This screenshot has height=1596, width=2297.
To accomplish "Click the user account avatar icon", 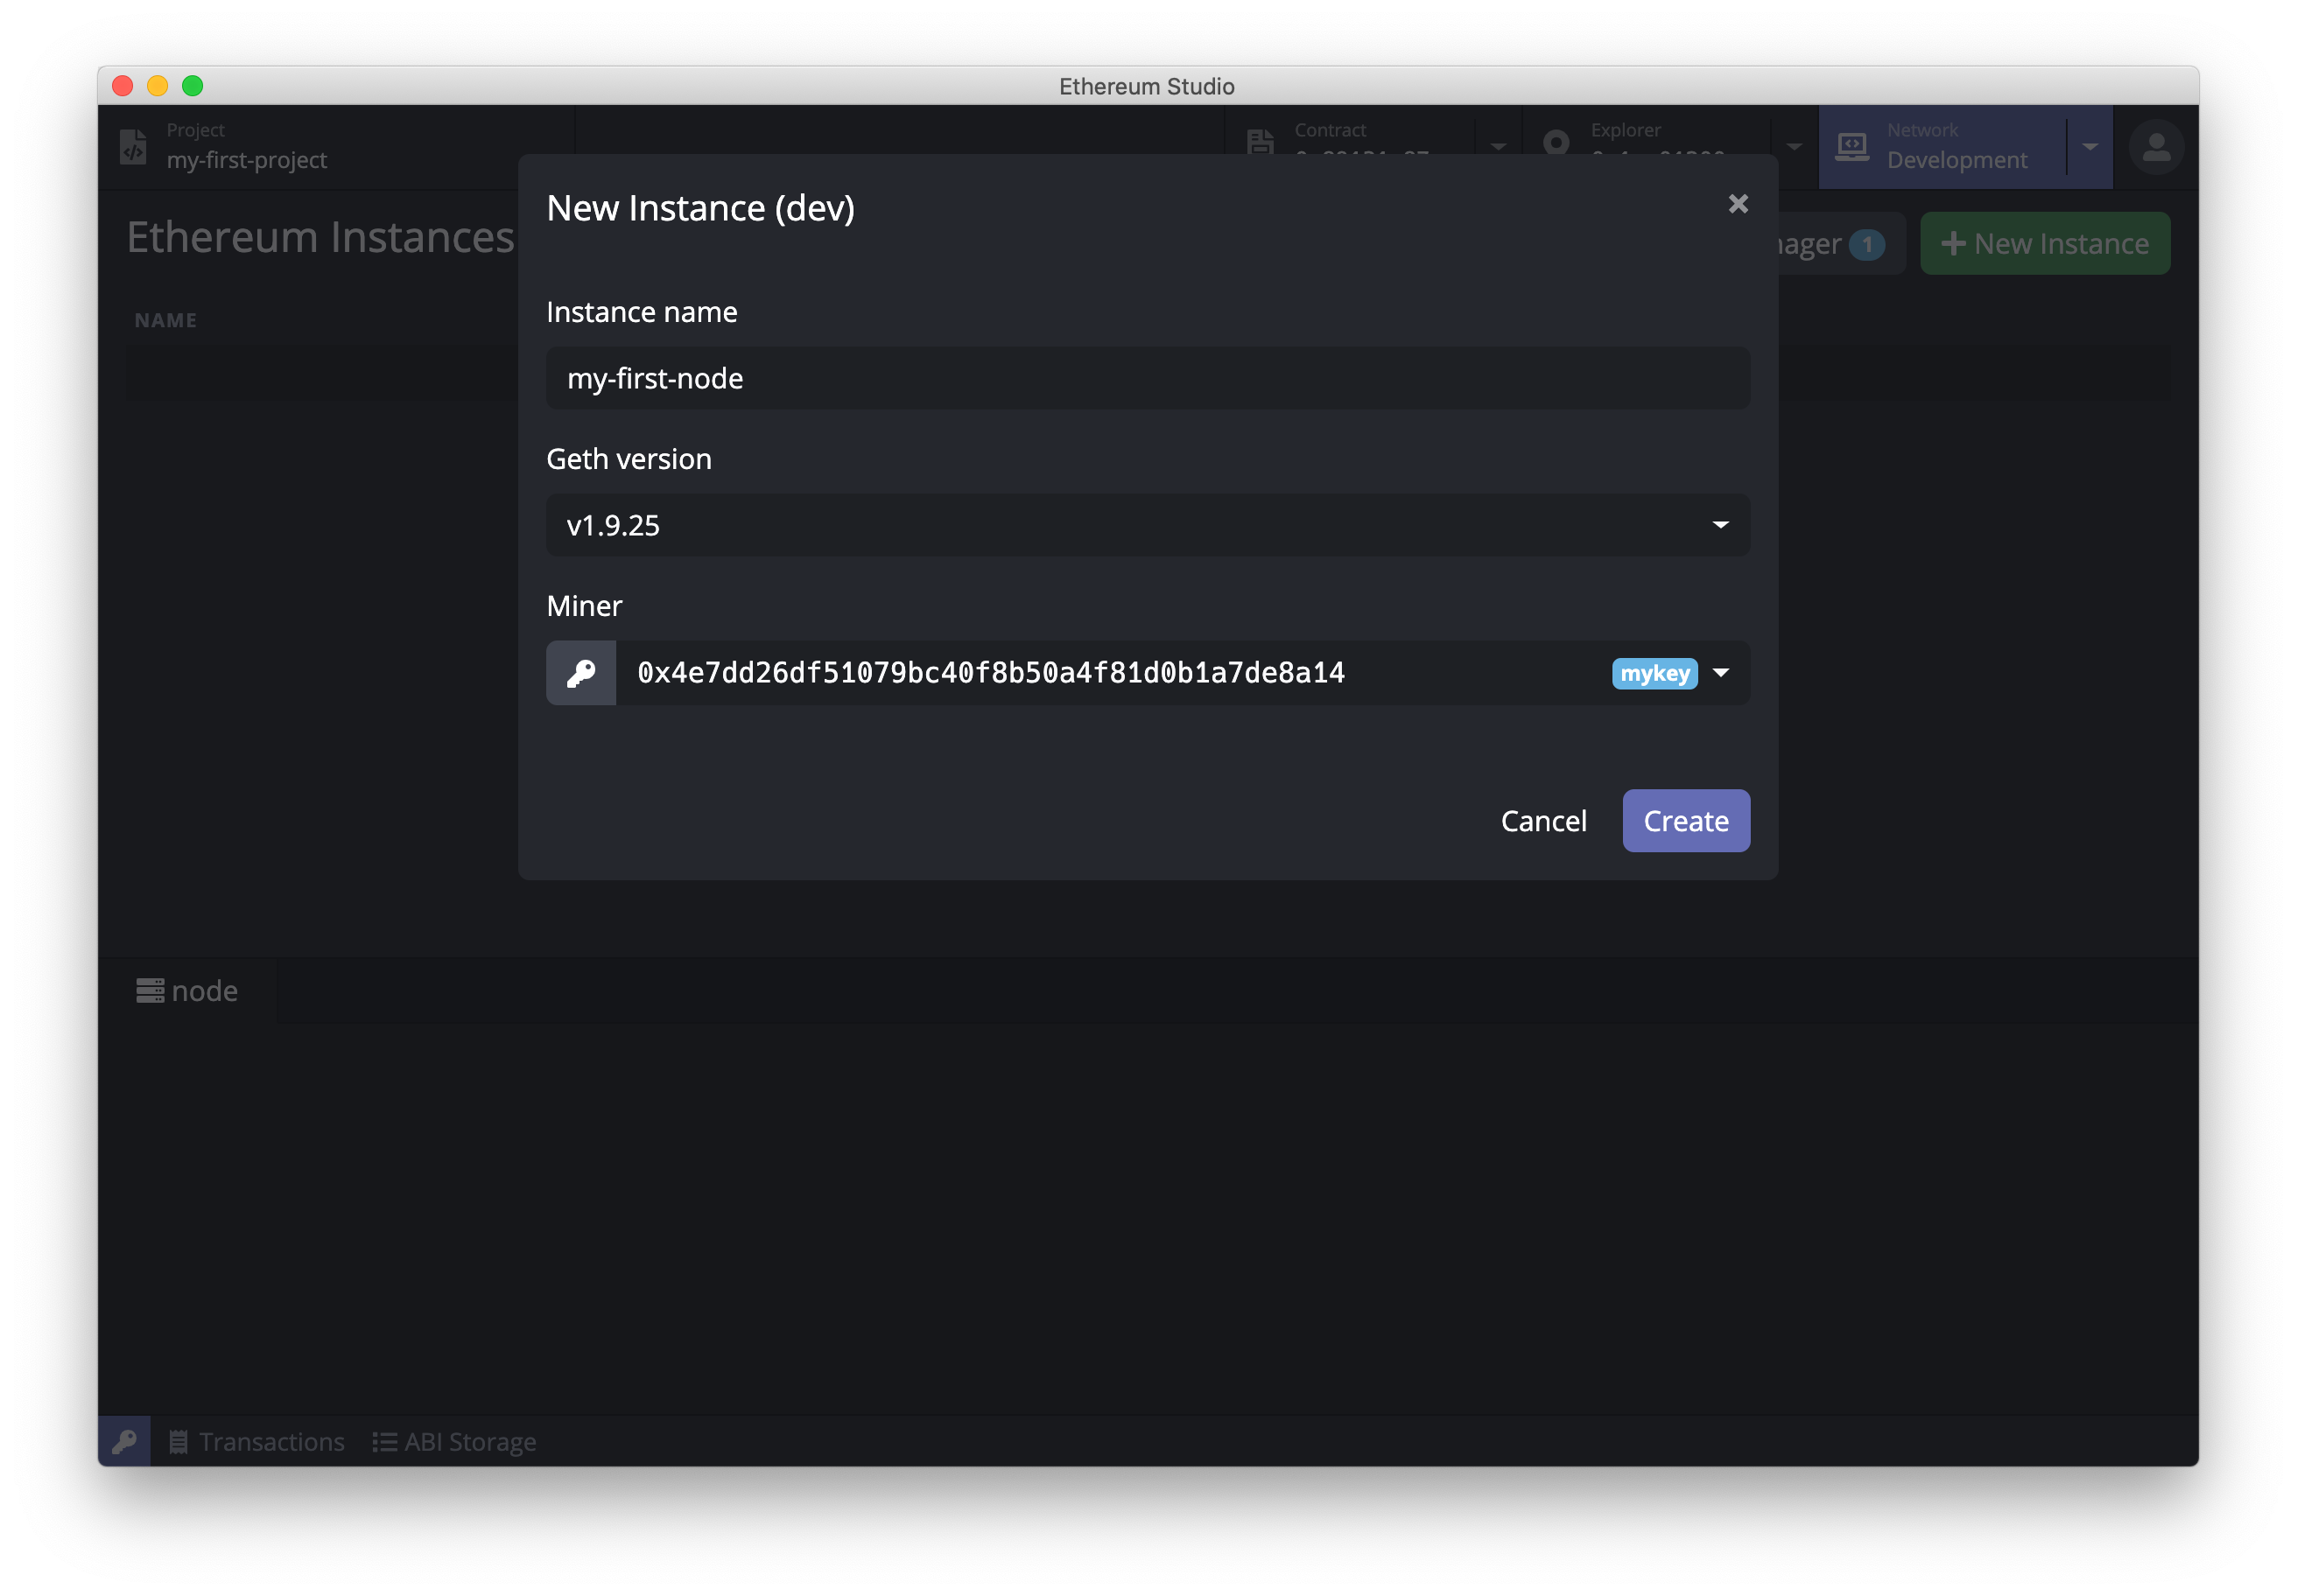I will tap(2156, 148).
